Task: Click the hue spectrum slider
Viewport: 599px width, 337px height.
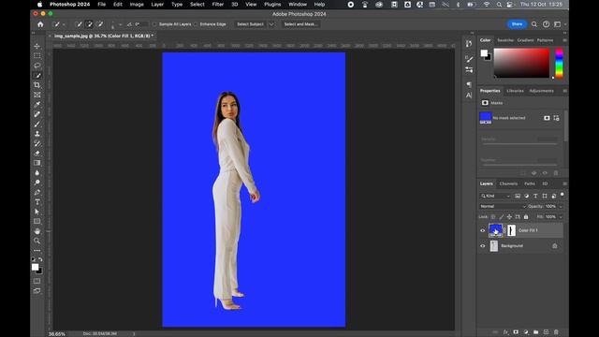Action: pos(559,63)
